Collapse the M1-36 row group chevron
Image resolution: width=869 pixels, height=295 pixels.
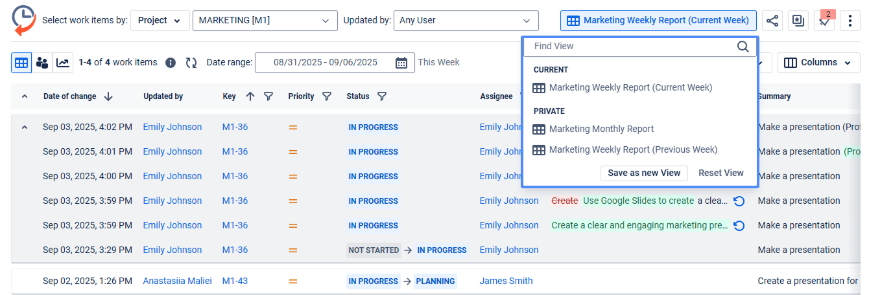point(25,127)
